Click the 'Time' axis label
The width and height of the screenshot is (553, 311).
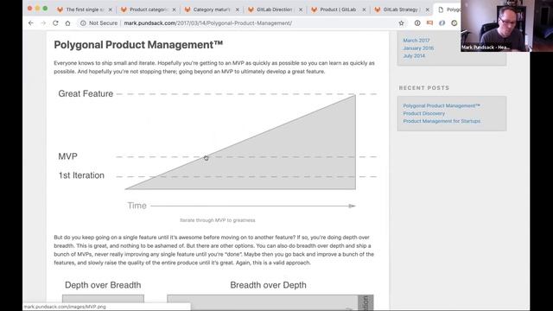(137, 206)
